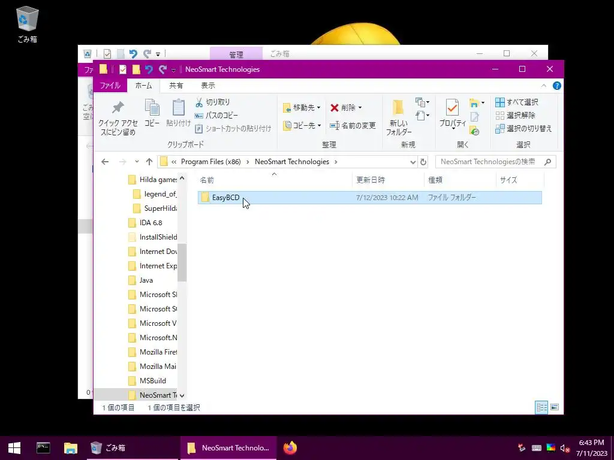
Task: Open the New Item dropdown in the ribbon
Action: (x=422, y=102)
